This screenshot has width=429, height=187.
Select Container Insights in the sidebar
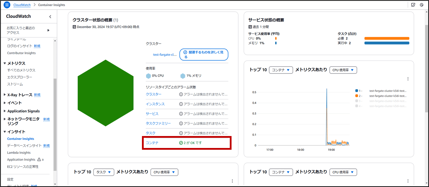[21, 139]
